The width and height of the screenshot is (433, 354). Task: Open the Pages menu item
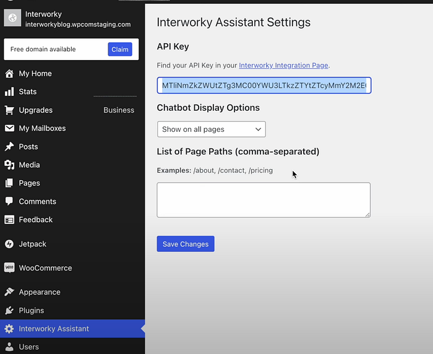(29, 183)
